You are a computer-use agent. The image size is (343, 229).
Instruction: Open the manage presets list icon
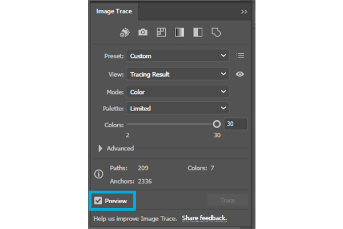[240, 56]
